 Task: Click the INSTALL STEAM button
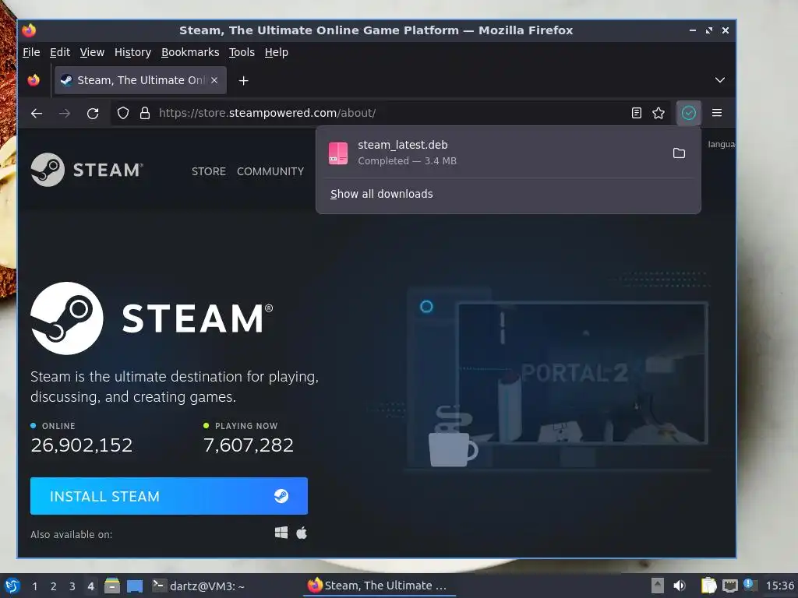(x=169, y=496)
